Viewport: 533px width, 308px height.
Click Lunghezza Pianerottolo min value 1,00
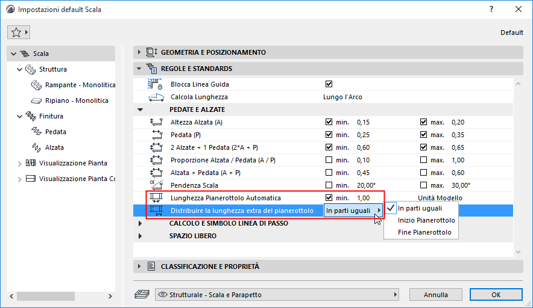coord(363,198)
